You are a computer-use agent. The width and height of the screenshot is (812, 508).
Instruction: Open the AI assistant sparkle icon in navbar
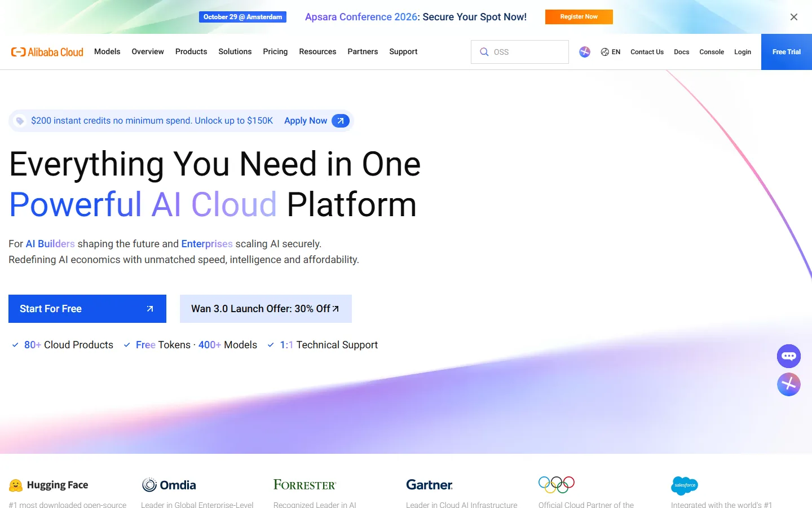585,52
